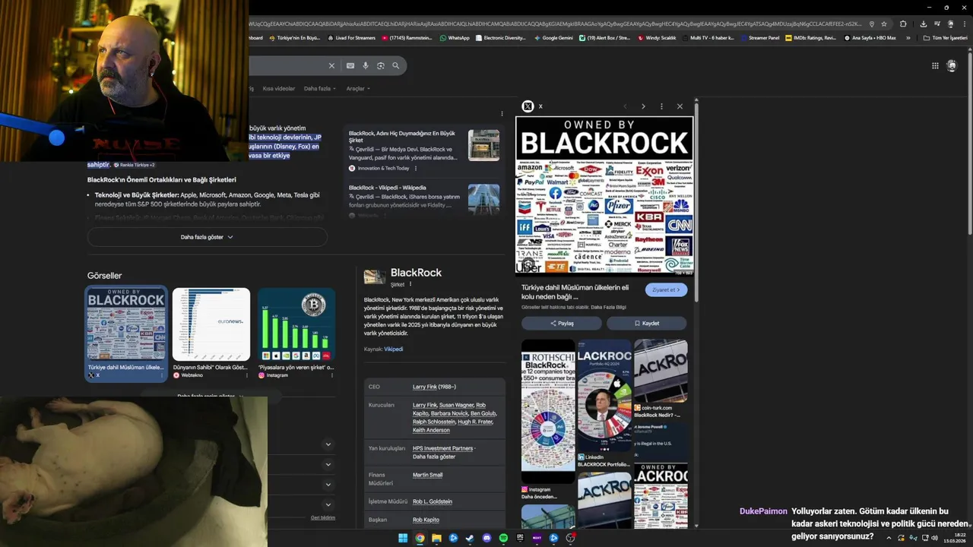Open Google Gemini bookmark
This screenshot has width=973, height=547.
pyautogui.click(x=553, y=37)
